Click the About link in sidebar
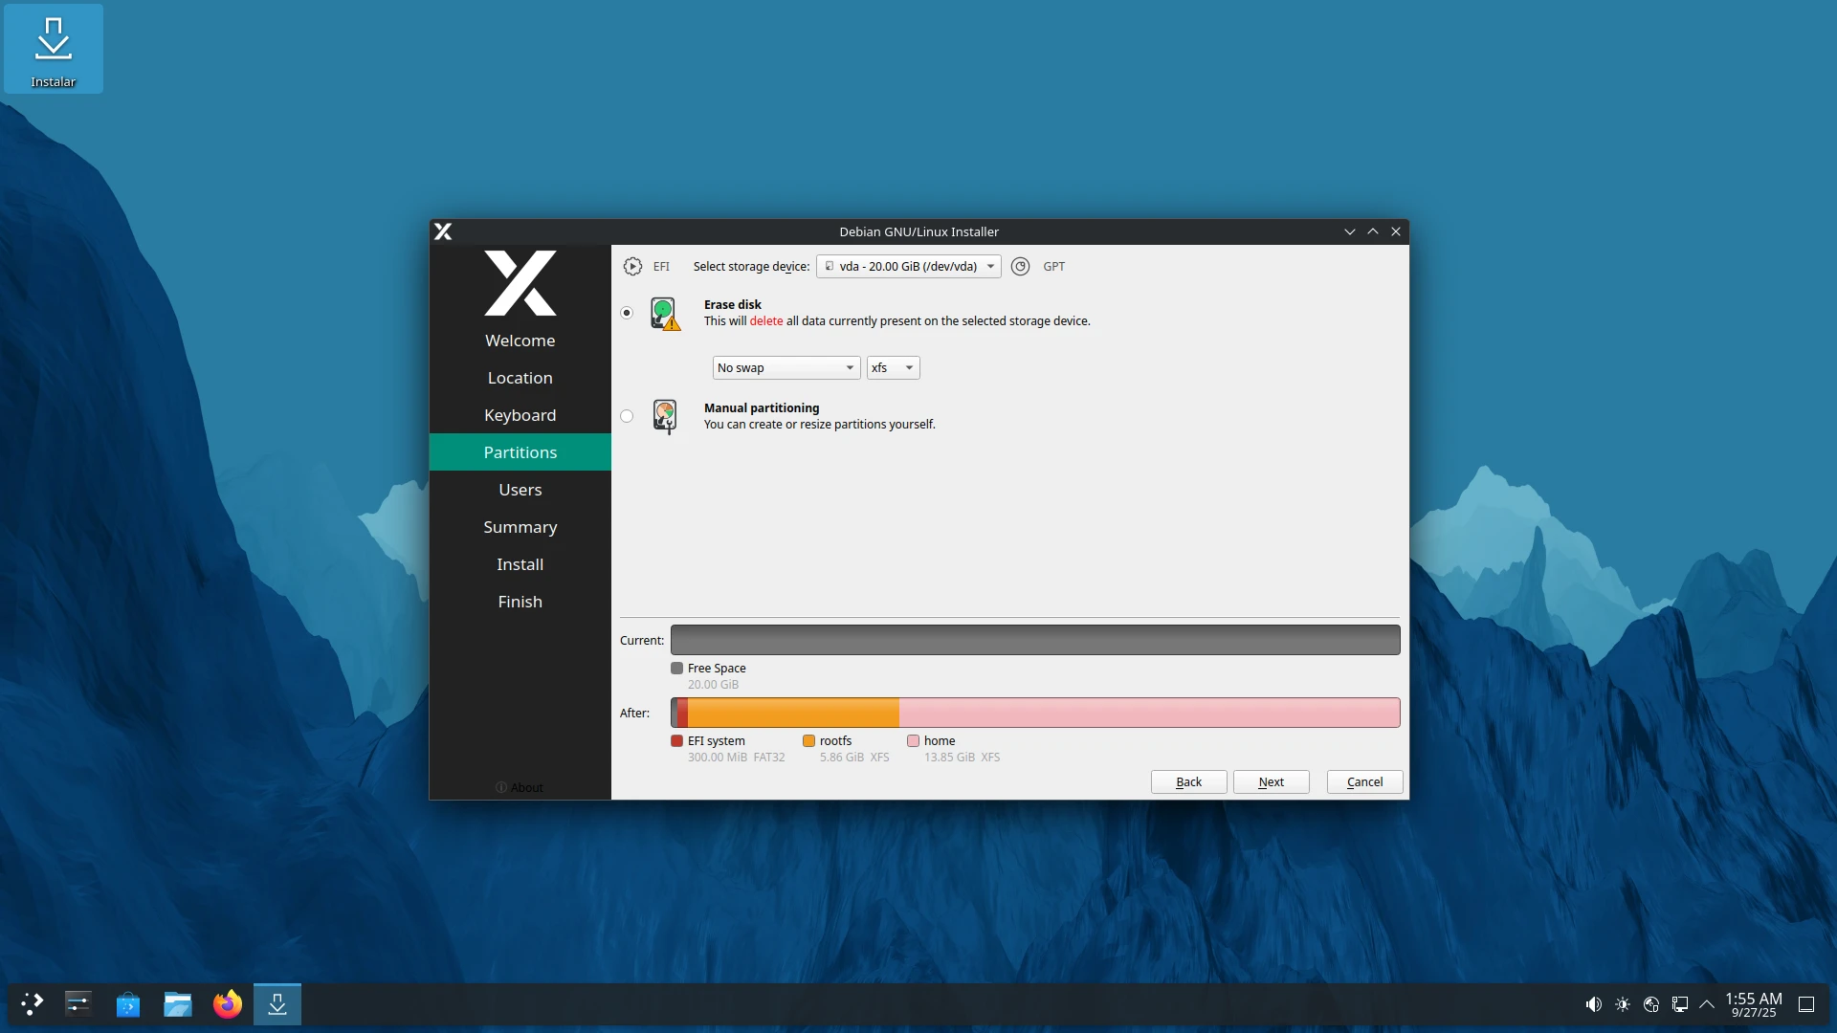The width and height of the screenshot is (1837, 1033). [520, 787]
